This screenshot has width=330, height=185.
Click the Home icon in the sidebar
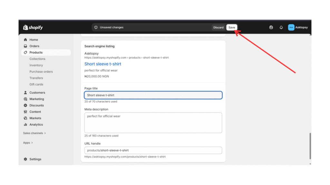pos(25,40)
